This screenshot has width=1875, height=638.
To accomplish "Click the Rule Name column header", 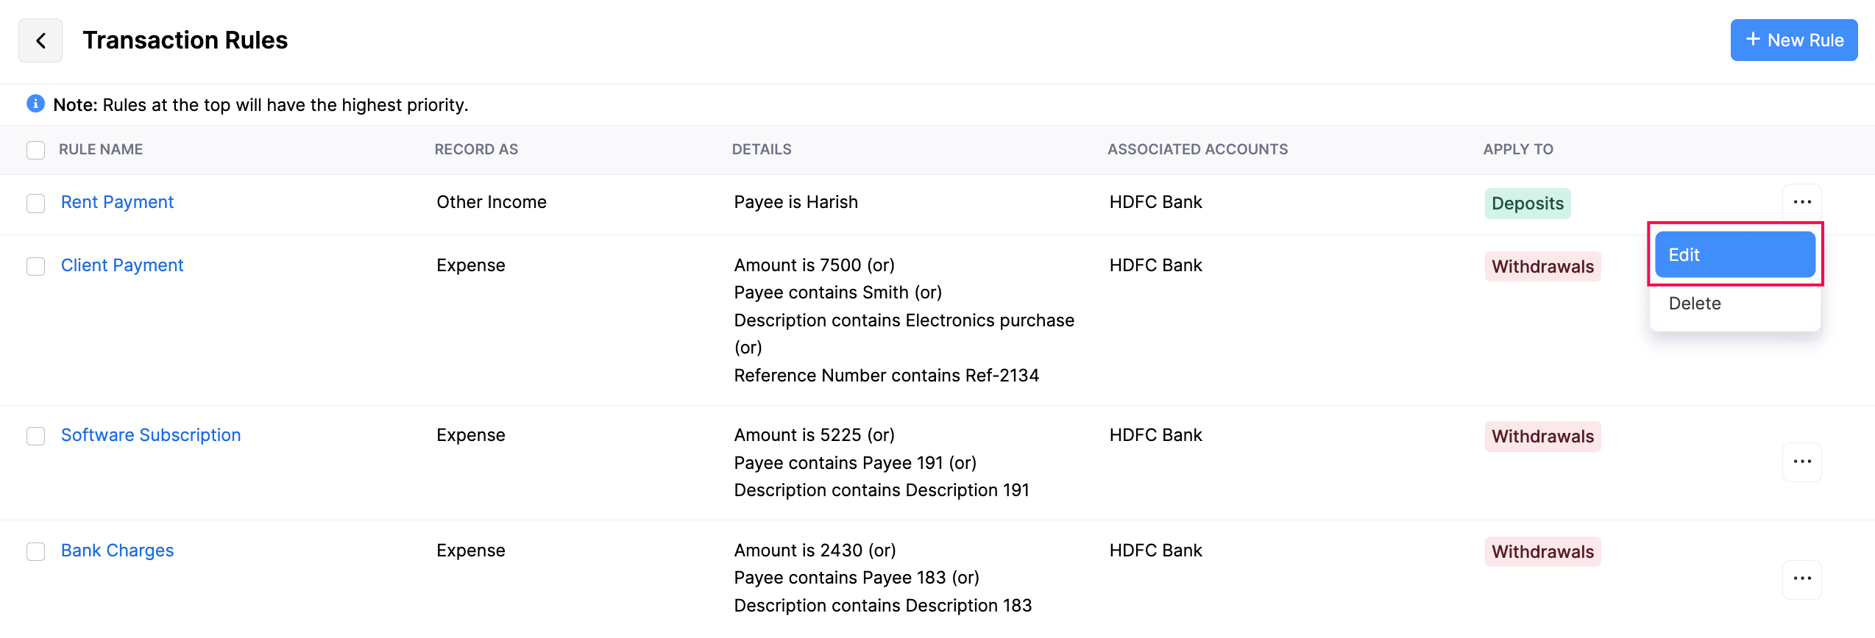I will pos(101,149).
